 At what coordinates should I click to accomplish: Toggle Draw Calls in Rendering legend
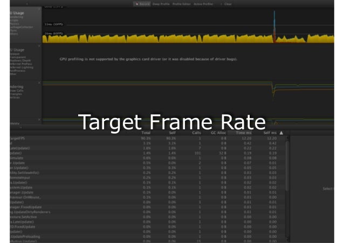pos(17,91)
